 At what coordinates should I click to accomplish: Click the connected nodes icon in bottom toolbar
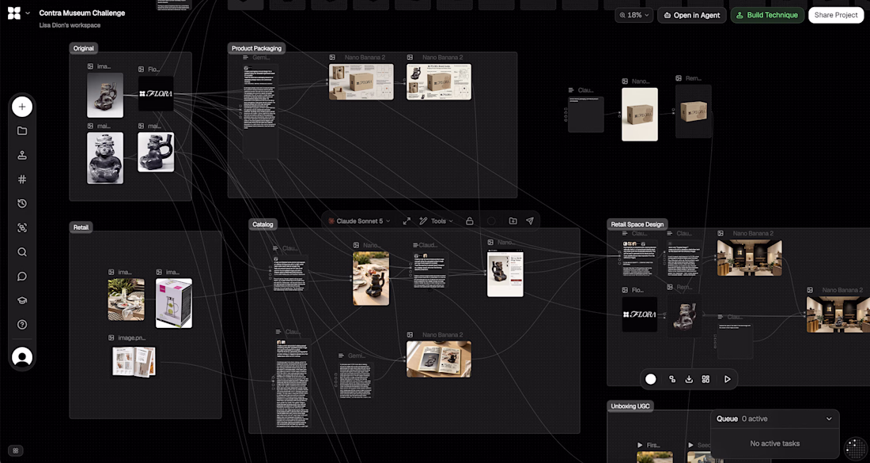click(672, 379)
